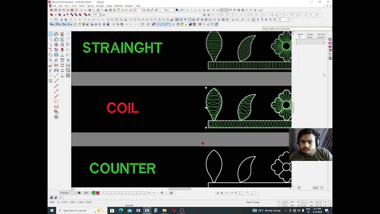Switch to the Special tab

300,34
